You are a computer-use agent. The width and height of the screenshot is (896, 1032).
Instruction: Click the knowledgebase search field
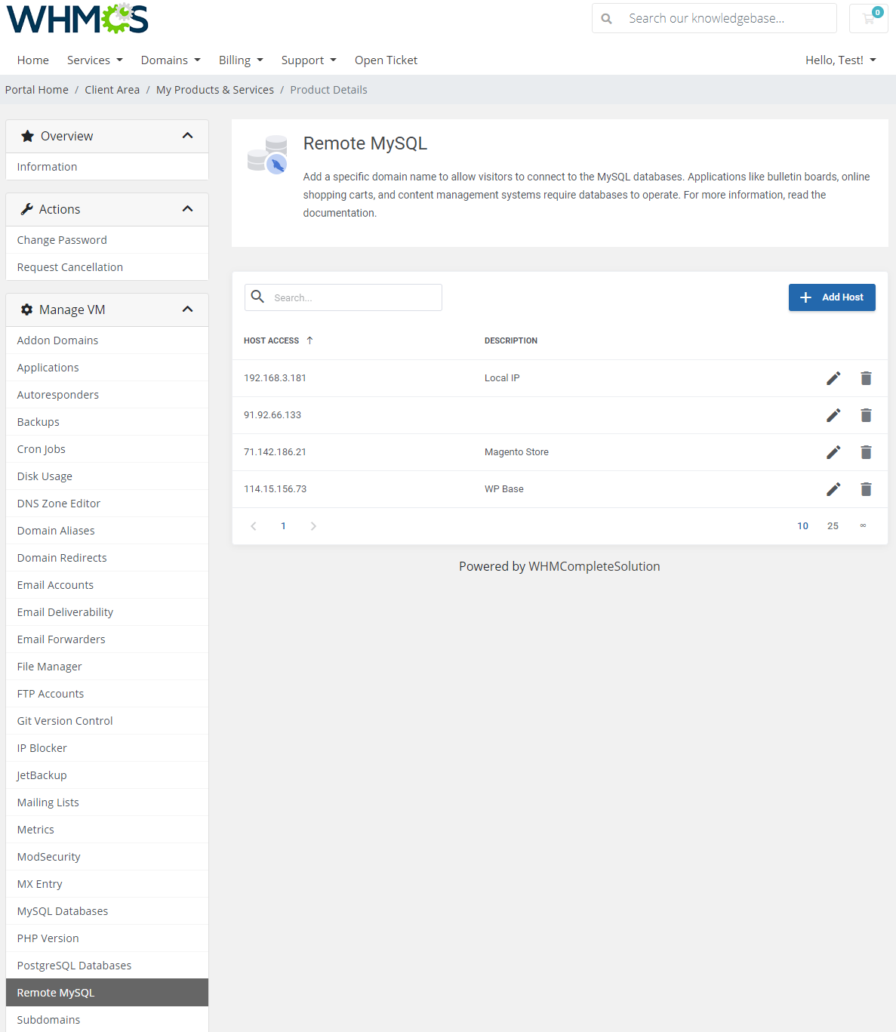pyautogui.click(x=725, y=17)
